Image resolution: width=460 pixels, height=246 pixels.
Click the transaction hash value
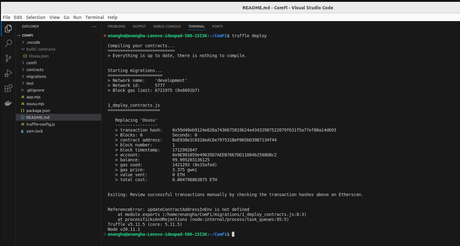[254, 130]
